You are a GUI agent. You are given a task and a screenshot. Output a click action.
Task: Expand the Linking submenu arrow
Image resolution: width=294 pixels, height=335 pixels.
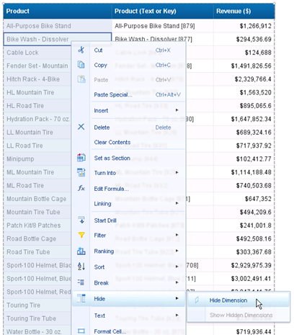177,203
